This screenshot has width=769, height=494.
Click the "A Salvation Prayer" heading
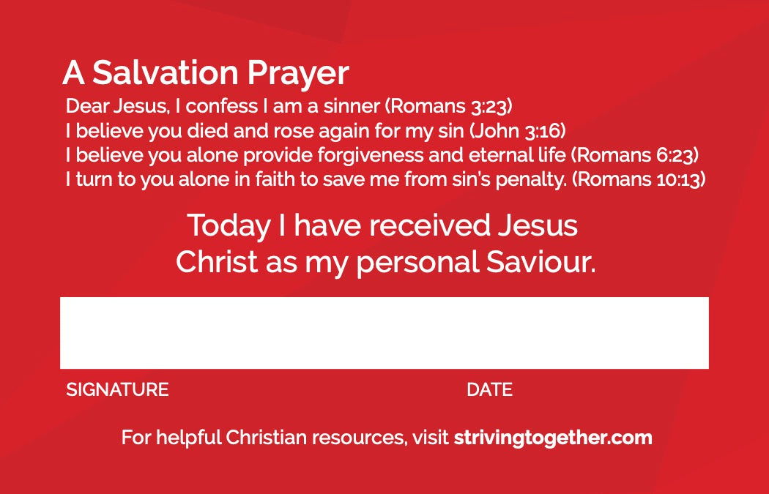(x=206, y=73)
